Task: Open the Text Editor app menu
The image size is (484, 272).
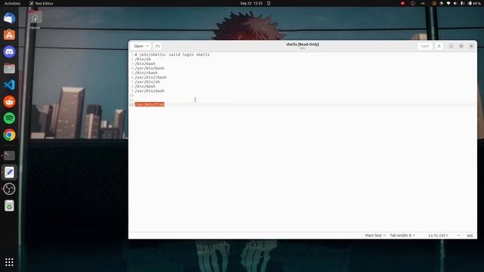Action: (x=41, y=3)
